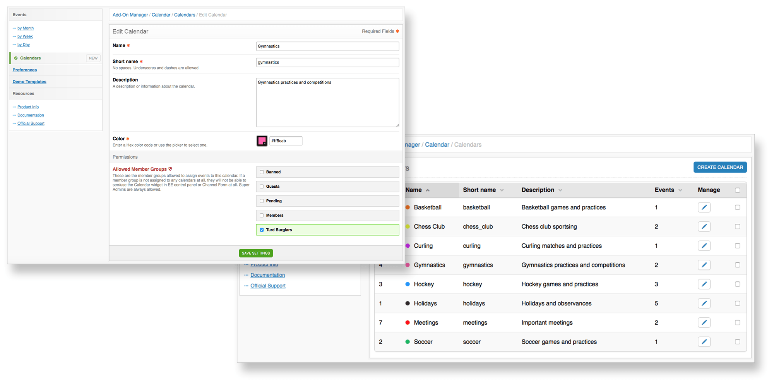Select the Hockey row checkbox
This screenshot has height=387, width=774.
737,284
